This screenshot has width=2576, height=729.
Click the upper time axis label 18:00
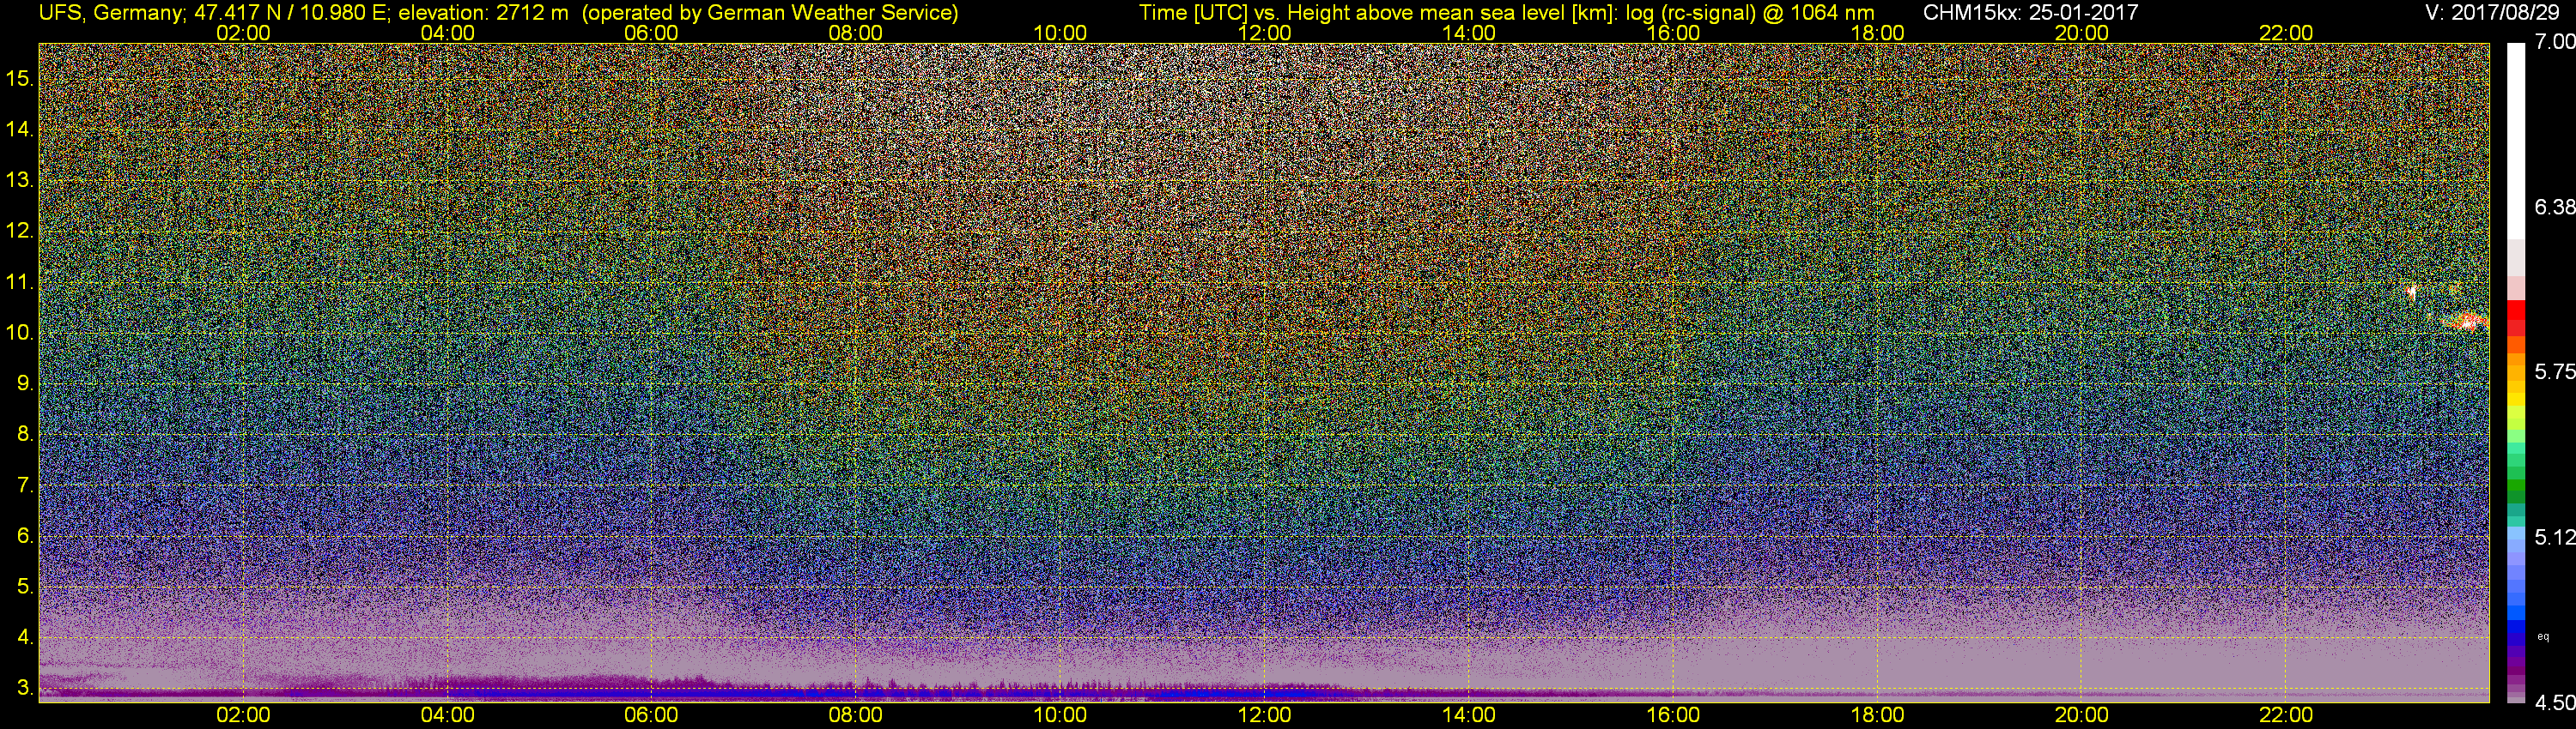pos(1878,33)
